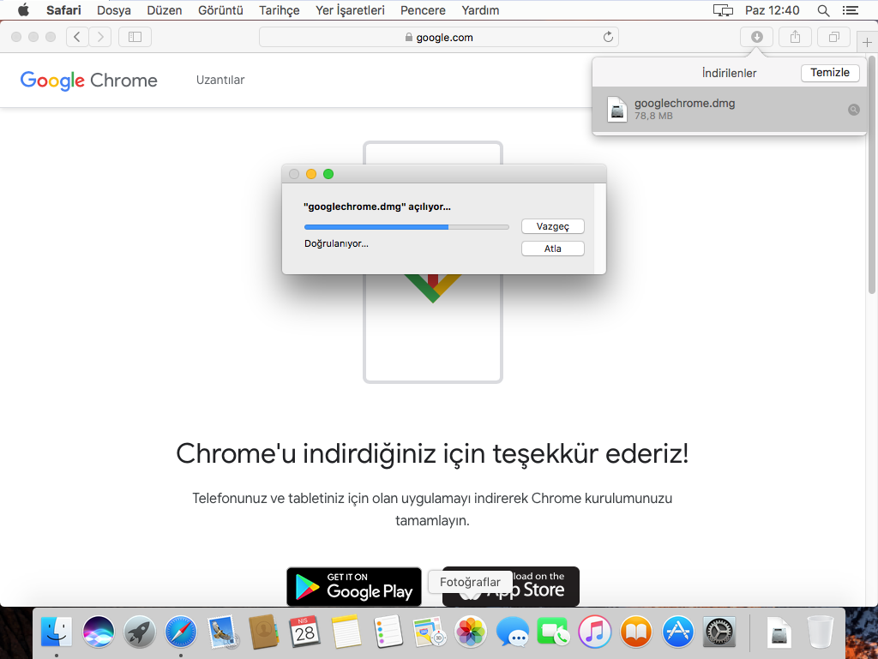Screen dimensions: 878x659
Task: Click the disk image item in Dock
Action: [x=779, y=632]
